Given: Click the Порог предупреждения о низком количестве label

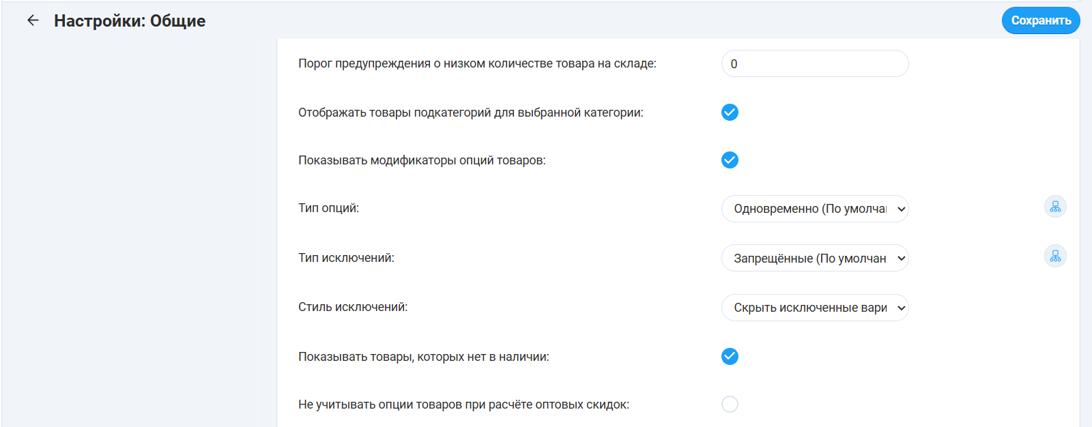Looking at the screenshot, I should pyautogui.click(x=476, y=63).
